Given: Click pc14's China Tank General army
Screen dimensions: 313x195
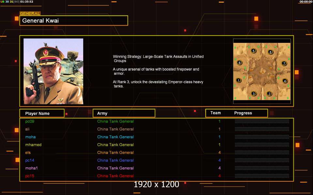Looking at the screenshot, I should click(115, 160).
